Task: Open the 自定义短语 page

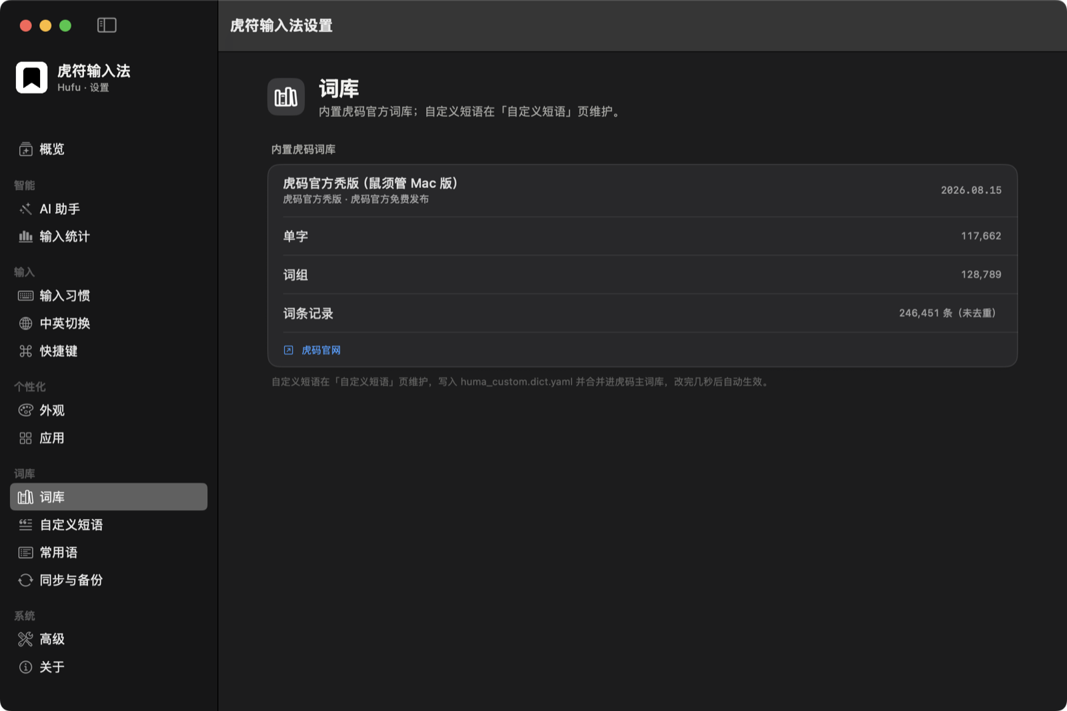Action: [x=109, y=525]
